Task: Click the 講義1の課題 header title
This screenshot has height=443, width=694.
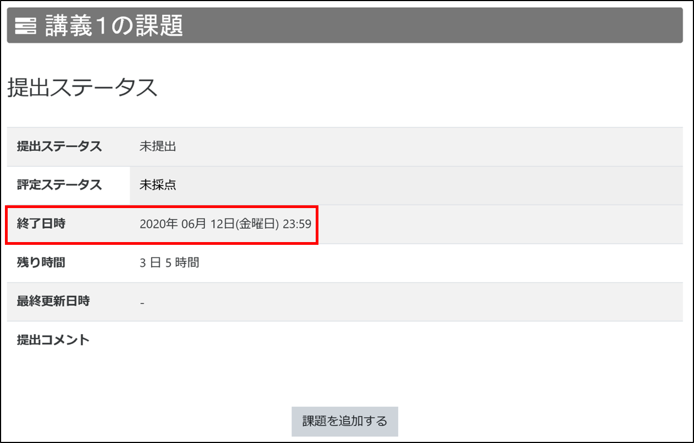Action: [114, 26]
